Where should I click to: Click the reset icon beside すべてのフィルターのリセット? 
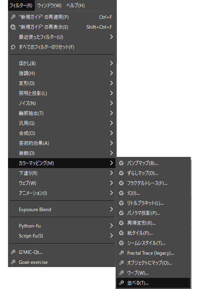click(13, 47)
